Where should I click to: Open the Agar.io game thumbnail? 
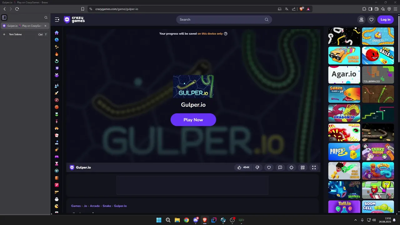click(344, 75)
